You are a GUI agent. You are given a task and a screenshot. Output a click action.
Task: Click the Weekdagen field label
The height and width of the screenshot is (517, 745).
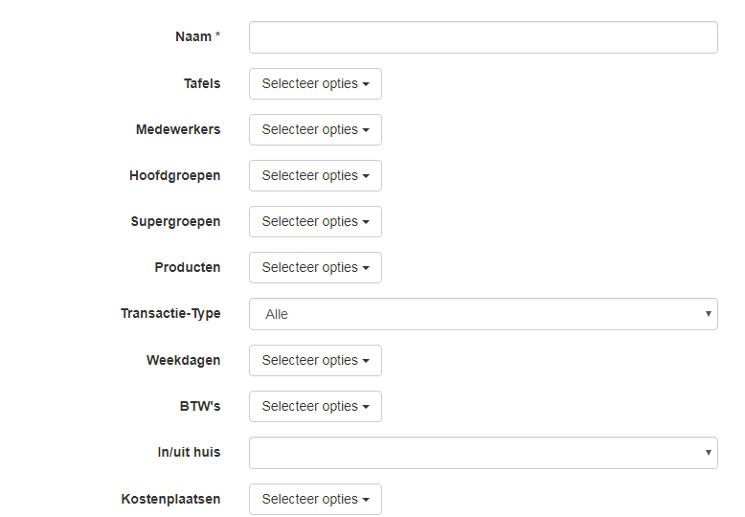pos(183,360)
